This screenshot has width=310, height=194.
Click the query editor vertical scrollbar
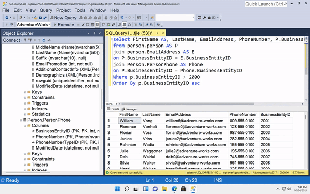coord(306,59)
